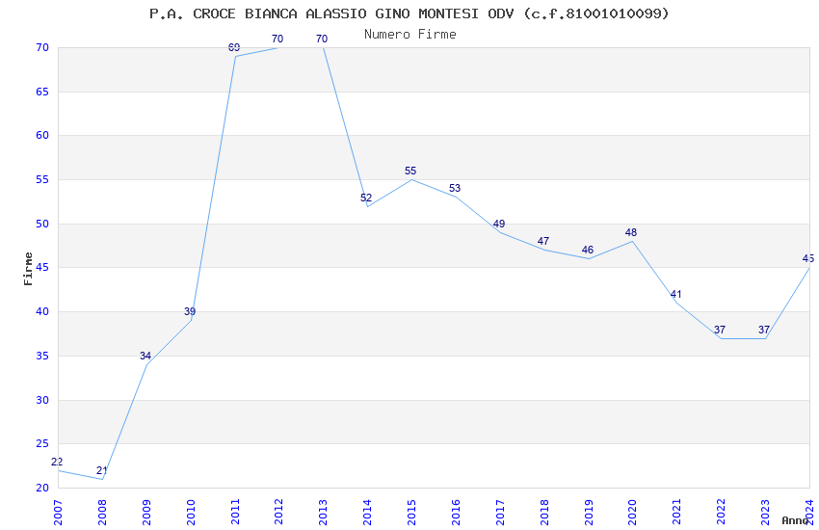Click the '70' data label above 2012
819x530 pixels.
277,39
